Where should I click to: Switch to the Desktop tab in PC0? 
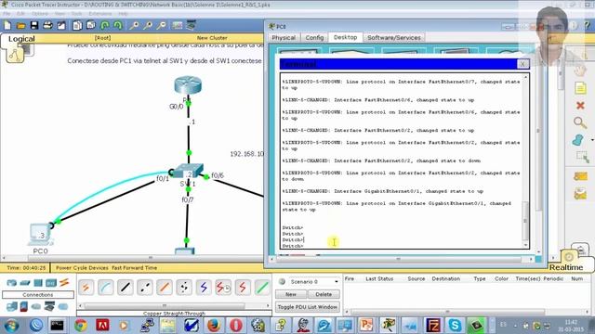(x=345, y=37)
